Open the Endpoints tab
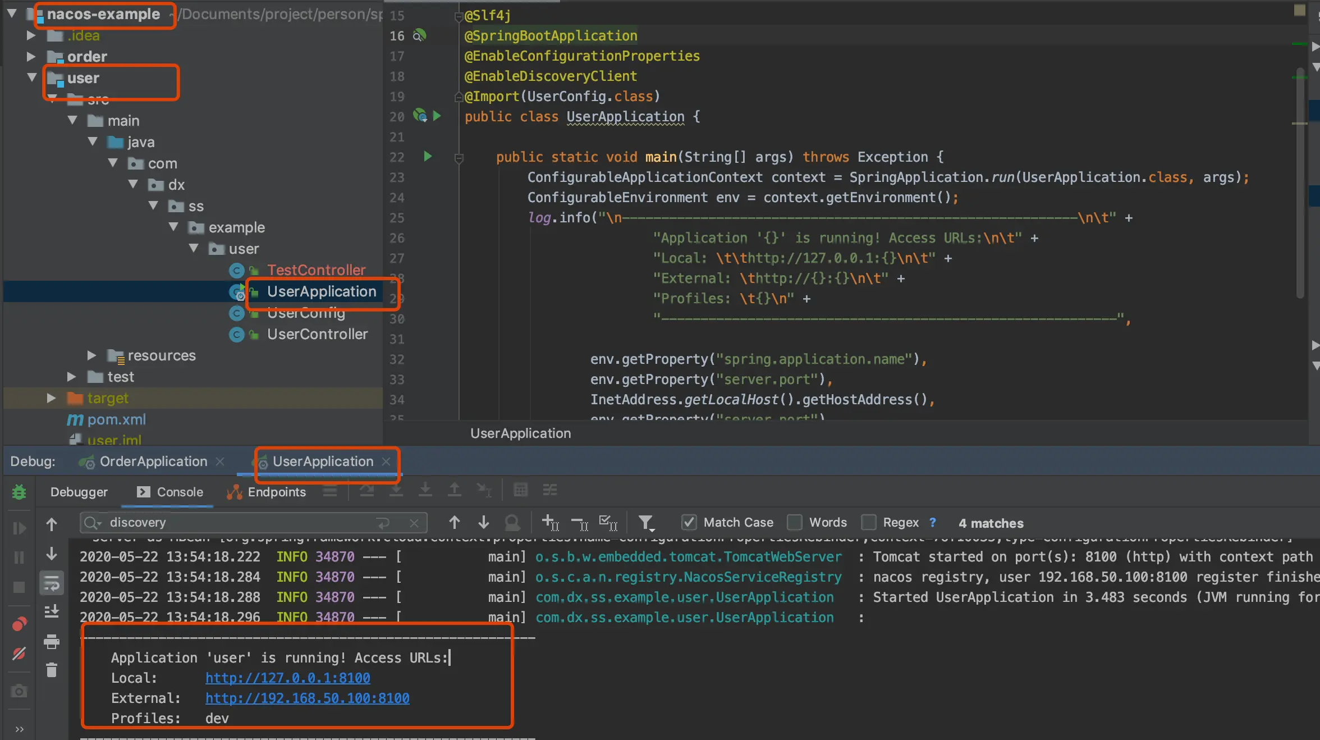Image resolution: width=1320 pixels, height=740 pixels. click(x=277, y=492)
